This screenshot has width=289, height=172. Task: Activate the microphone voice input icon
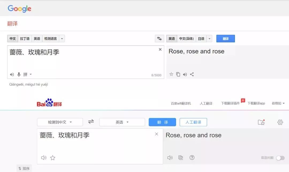[18, 74]
